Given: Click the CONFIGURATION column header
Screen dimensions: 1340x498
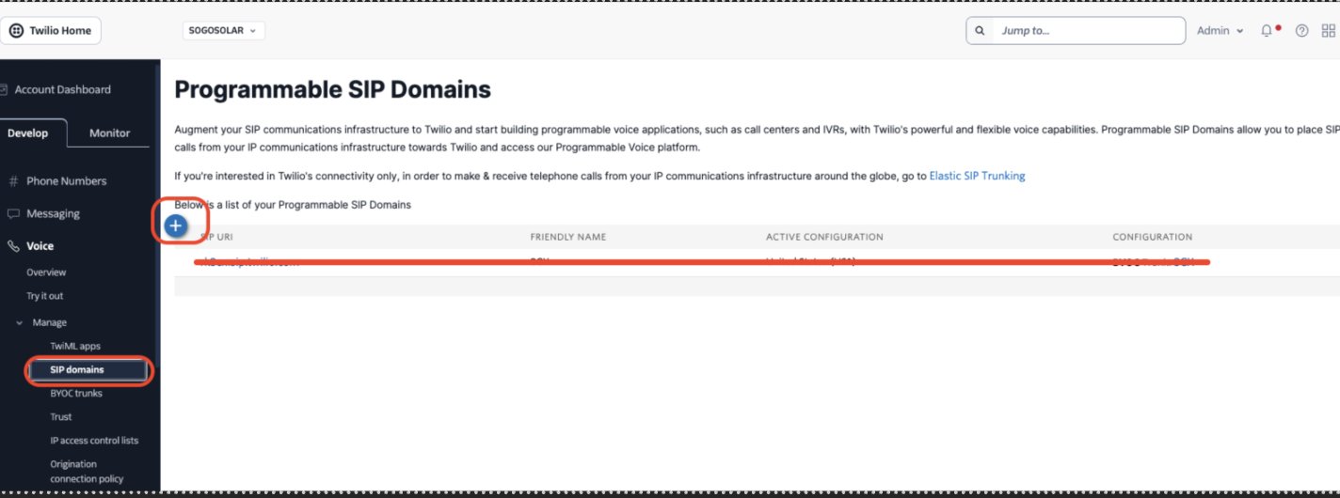Looking at the screenshot, I should tap(1152, 237).
